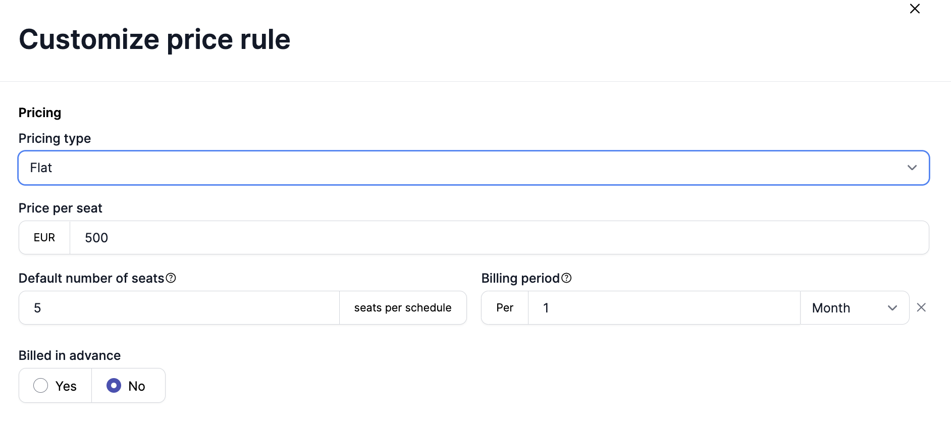Viewport: 951px width, 421px height.
Task: Click help icon beside Billing period
Action: point(566,278)
